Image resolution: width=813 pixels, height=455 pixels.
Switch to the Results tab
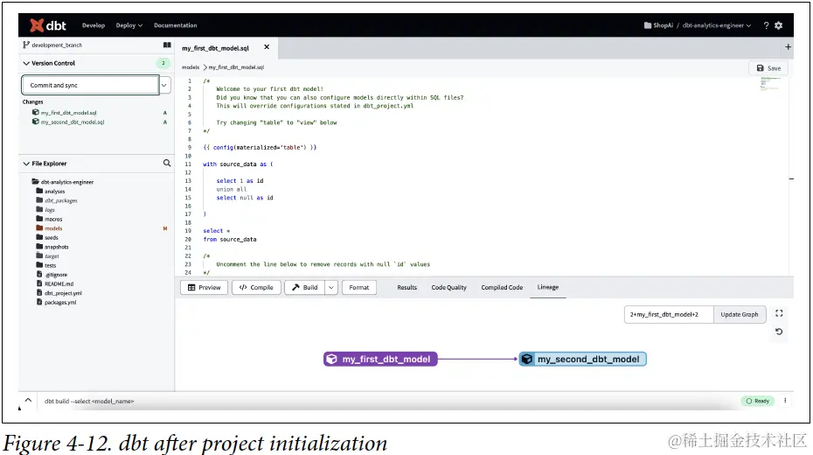point(407,287)
